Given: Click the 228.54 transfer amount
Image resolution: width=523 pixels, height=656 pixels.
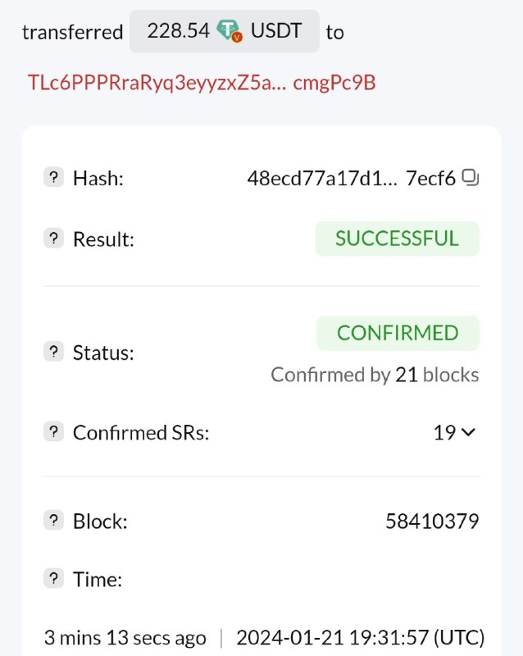Looking at the screenshot, I should click(x=177, y=32).
